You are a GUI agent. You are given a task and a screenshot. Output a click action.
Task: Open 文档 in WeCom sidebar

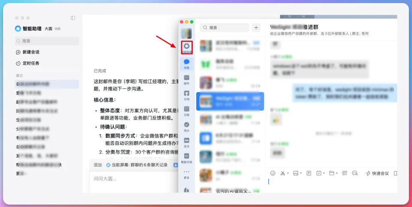187,95
